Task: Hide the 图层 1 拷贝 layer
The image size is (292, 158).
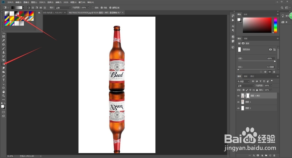Action: [238, 96]
